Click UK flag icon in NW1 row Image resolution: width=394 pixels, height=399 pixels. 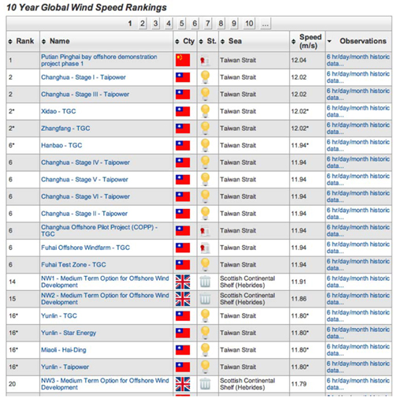click(x=183, y=282)
